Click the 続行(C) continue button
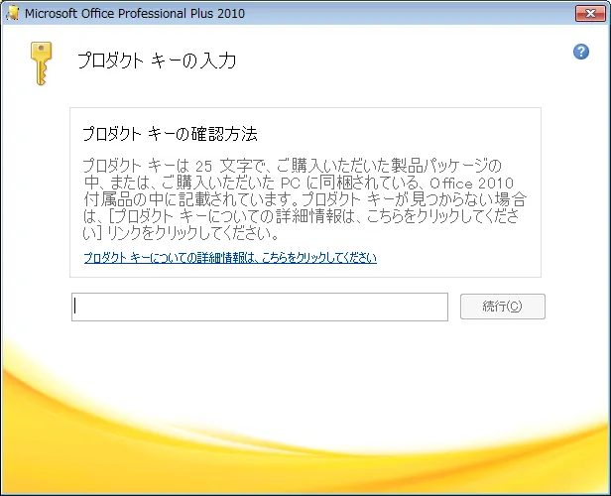611x496 pixels. [x=503, y=307]
